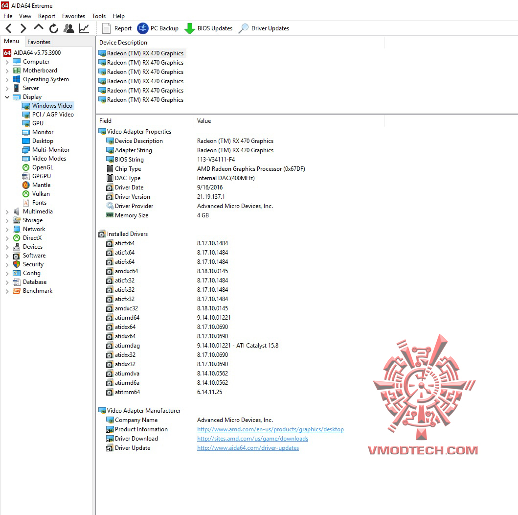
Task: Open the sites.amd.com game downloads link
Action: [252, 439]
